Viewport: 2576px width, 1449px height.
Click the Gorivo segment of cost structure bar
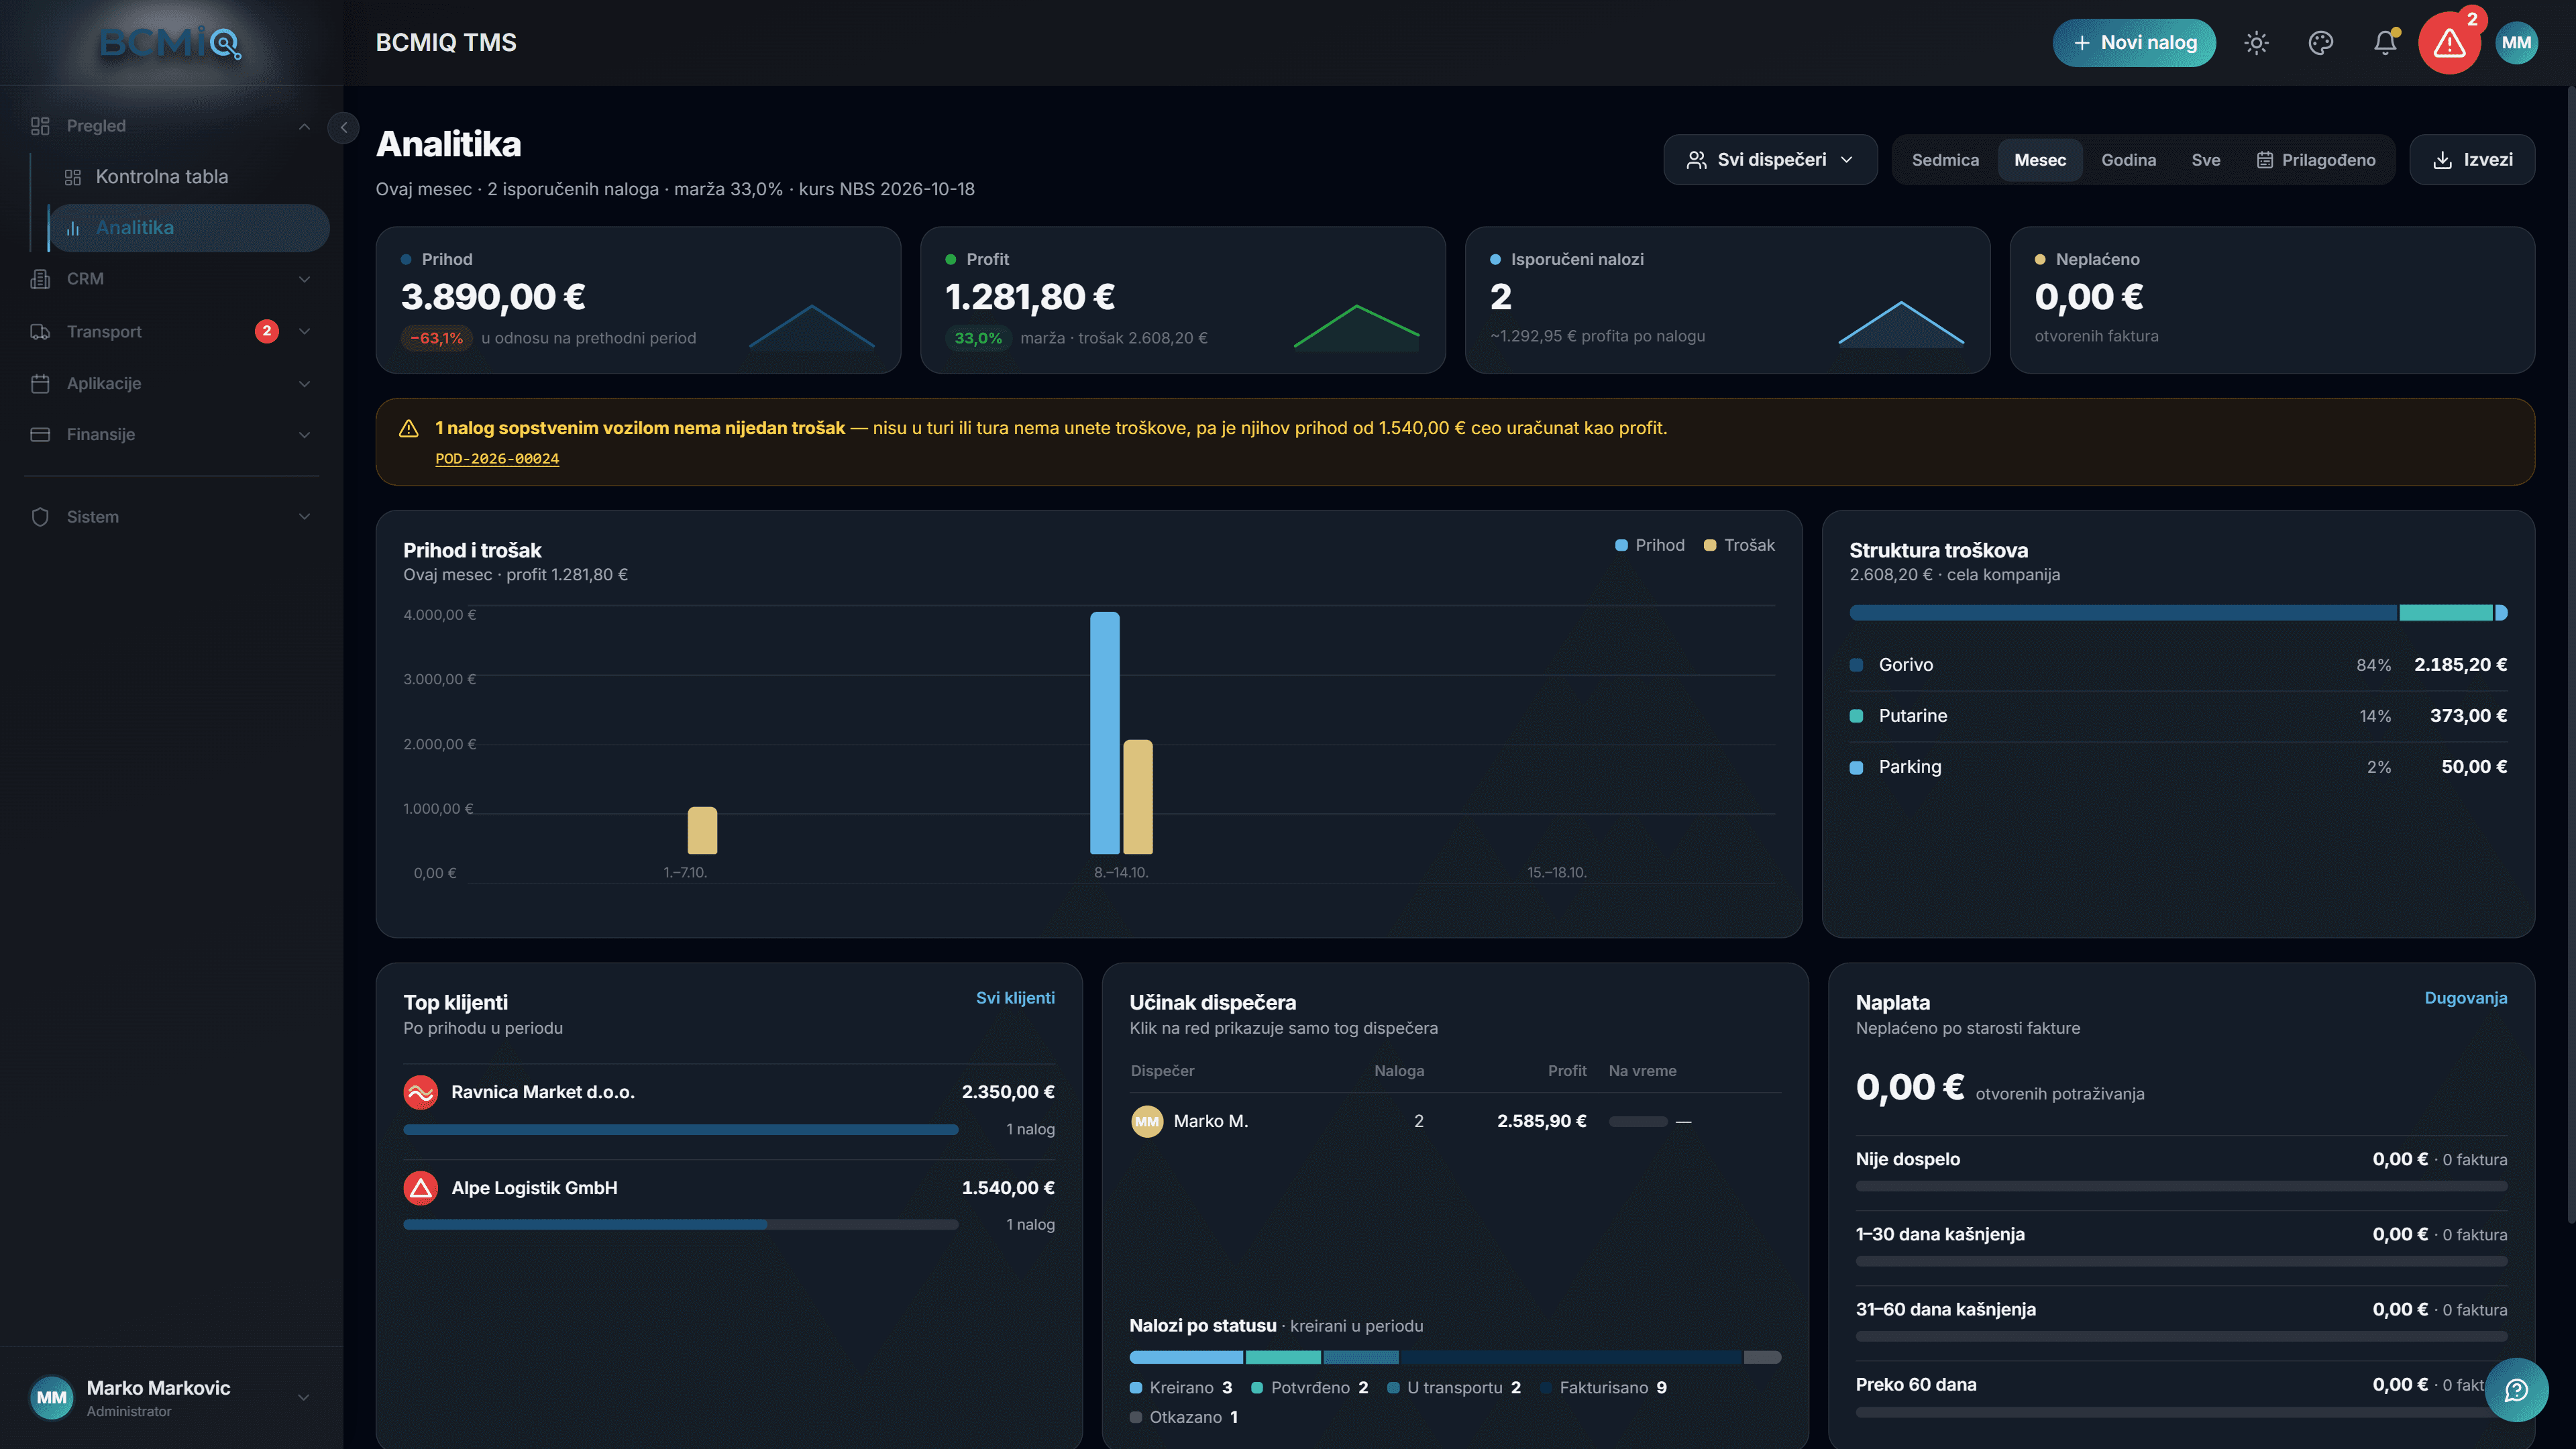2123,613
